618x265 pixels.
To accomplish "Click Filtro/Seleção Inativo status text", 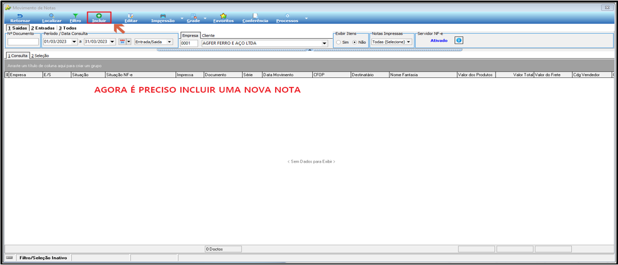I will click(x=43, y=258).
